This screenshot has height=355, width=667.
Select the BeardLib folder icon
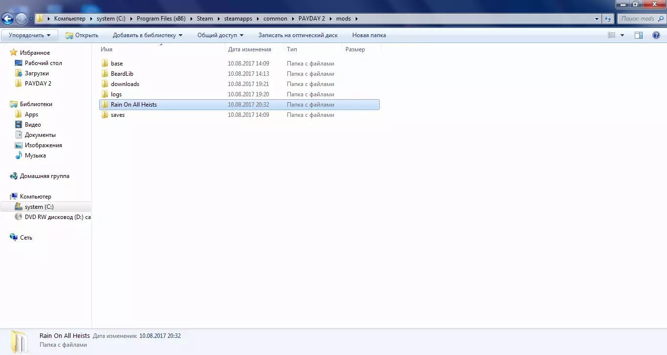[105, 74]
